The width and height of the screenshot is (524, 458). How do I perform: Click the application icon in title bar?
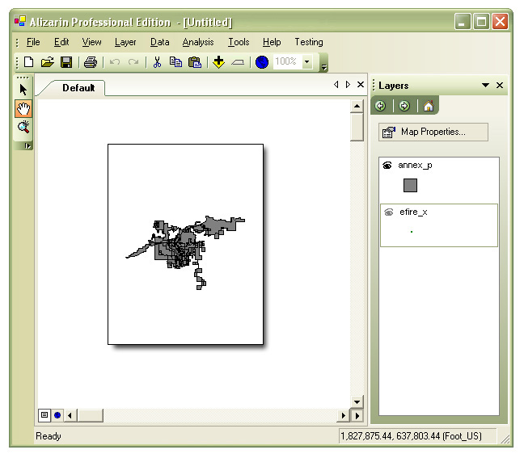coord(20,22)
